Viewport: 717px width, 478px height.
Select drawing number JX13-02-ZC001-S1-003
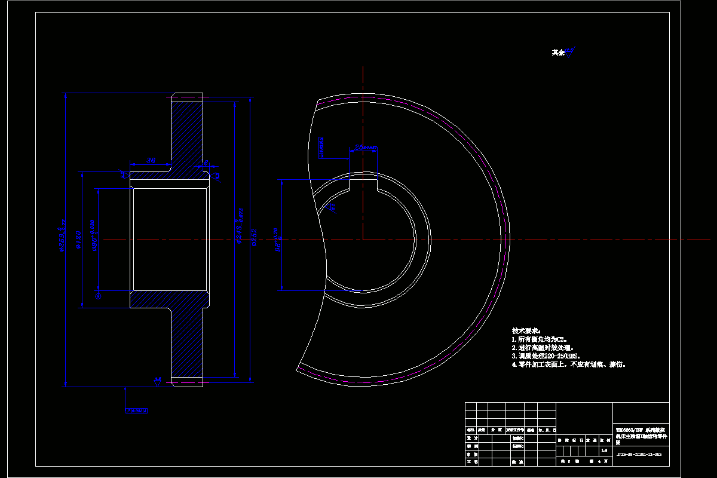coord(639,455)
